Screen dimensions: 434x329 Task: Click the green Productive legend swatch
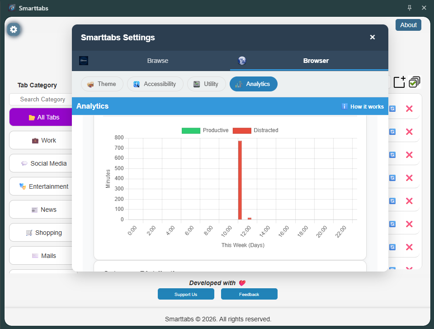[191, 130]
